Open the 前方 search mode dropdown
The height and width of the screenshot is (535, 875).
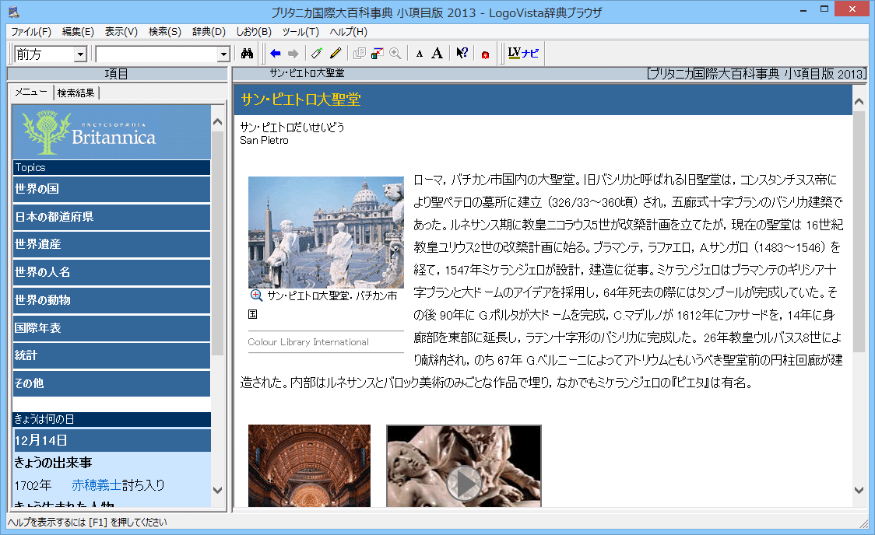click(x=80, y=54)
